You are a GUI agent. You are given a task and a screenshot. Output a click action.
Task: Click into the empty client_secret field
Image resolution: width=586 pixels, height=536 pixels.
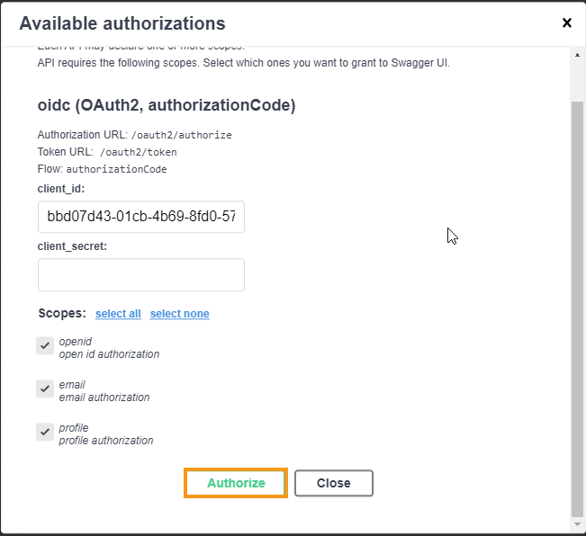141,275
